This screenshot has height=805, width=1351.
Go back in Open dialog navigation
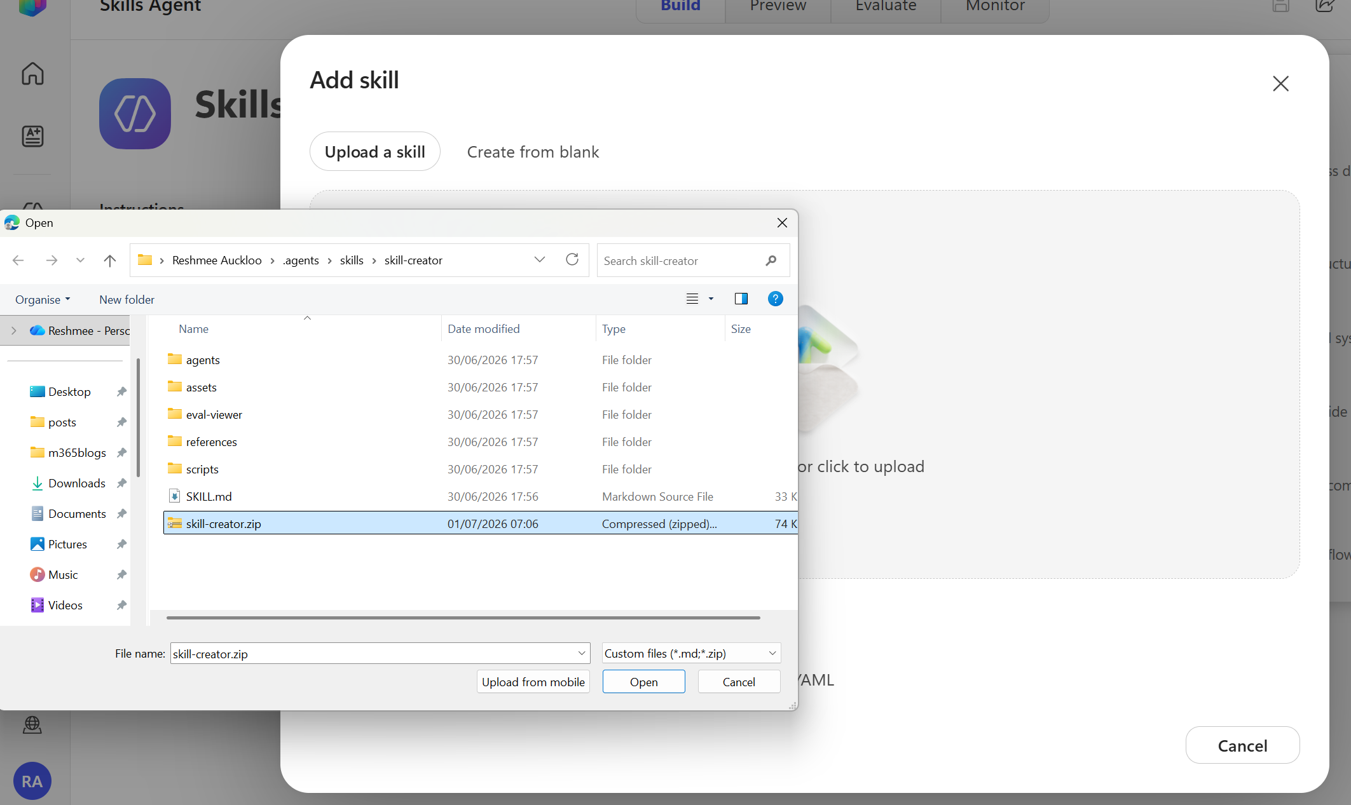click(18, 260)
